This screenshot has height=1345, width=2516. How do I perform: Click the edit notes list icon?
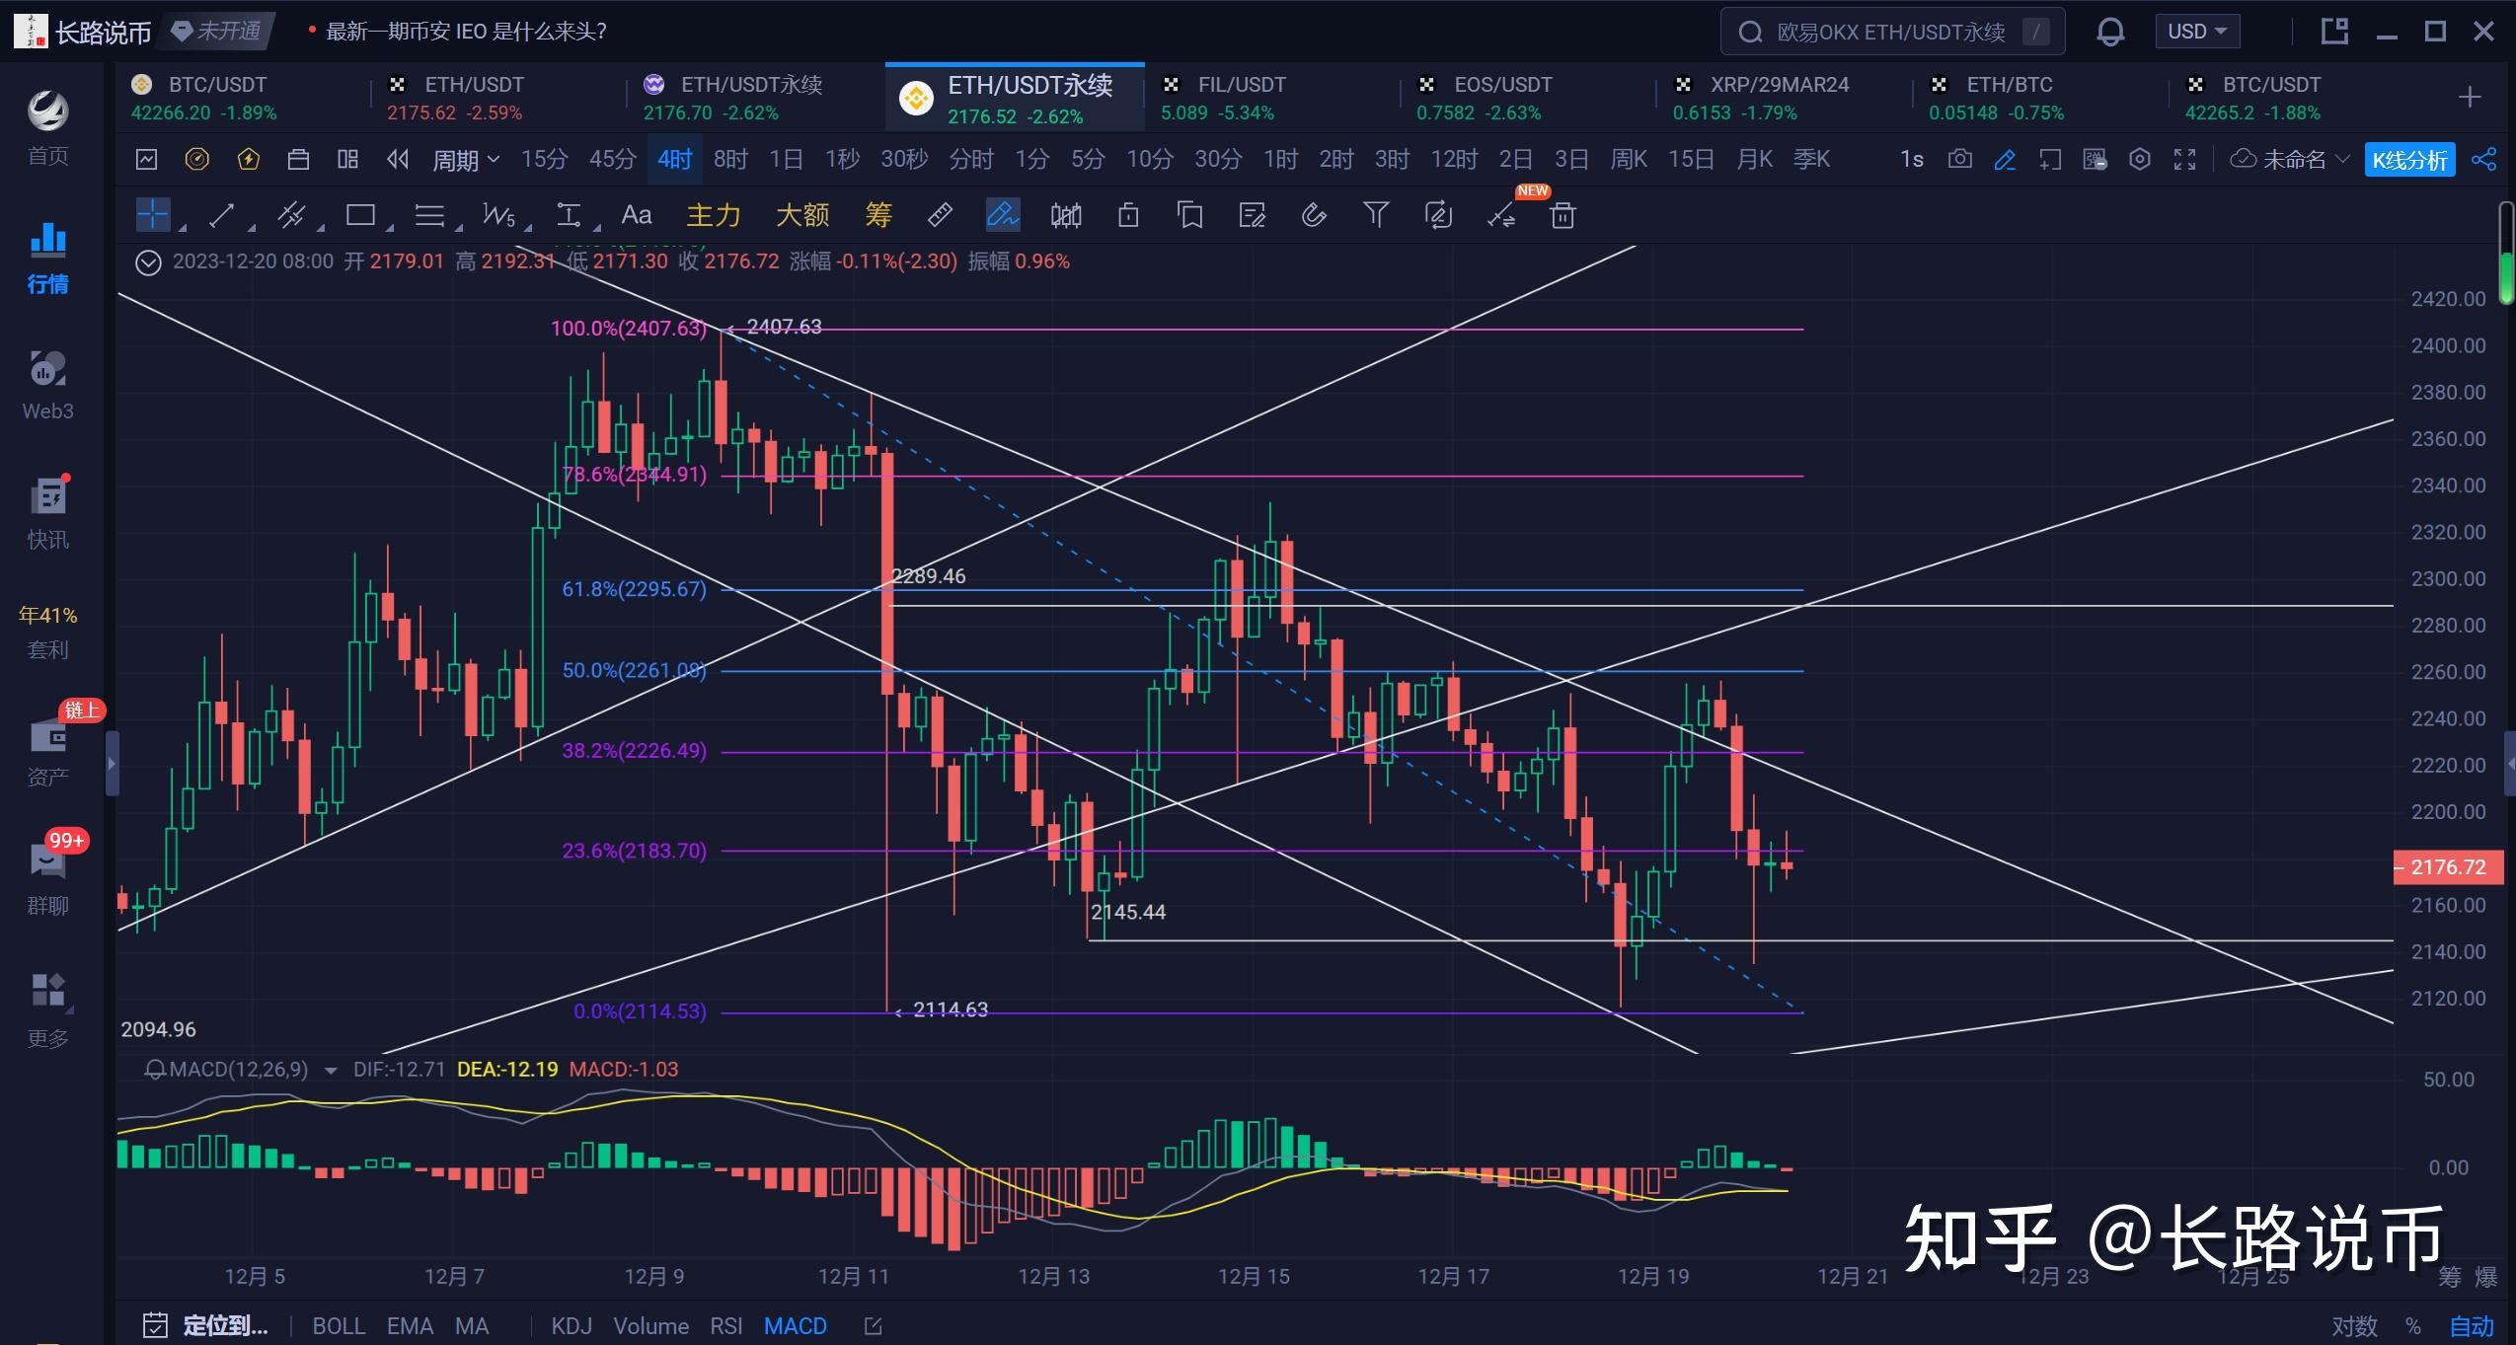pyautogui.click(x=1252, y=214)
